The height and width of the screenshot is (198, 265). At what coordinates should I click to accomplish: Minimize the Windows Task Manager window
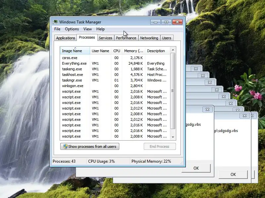point(155,22)
